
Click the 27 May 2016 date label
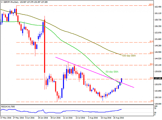[18, 118]
